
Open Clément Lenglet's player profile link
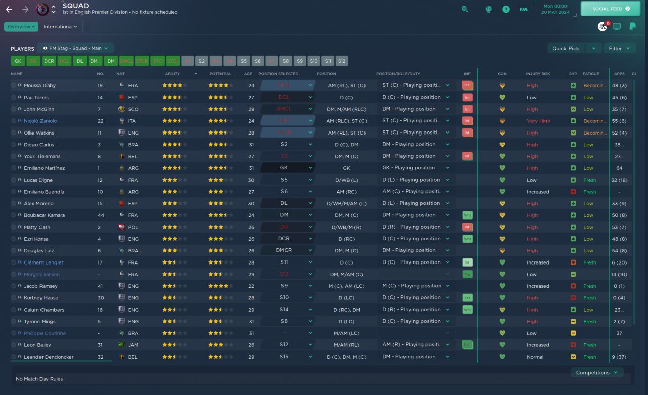point(44,262)
